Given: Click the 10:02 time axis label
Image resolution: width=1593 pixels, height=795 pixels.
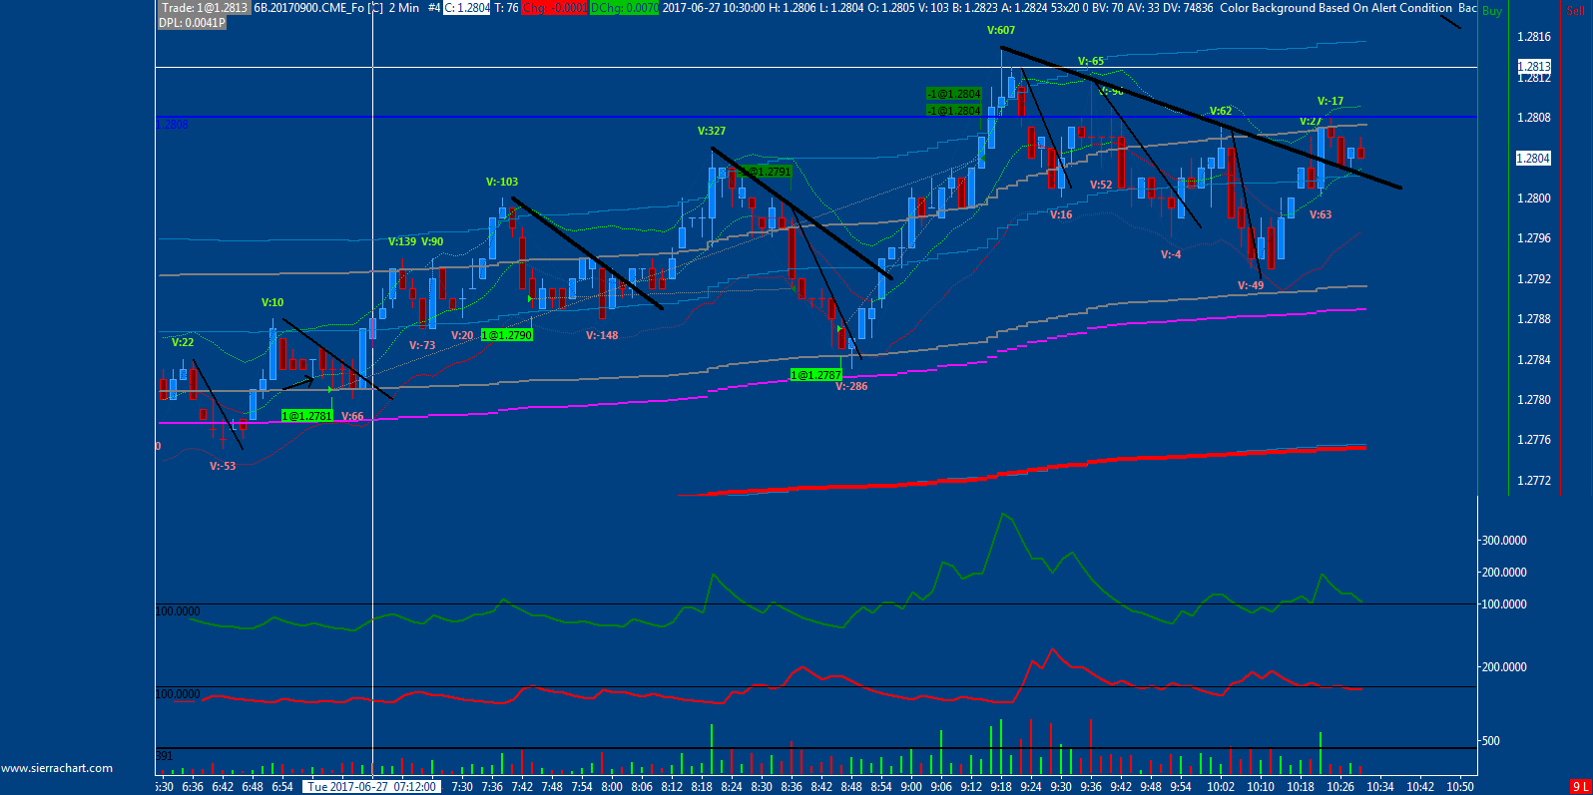Looking at the screenshot, I should click(x=1221, y=786).
